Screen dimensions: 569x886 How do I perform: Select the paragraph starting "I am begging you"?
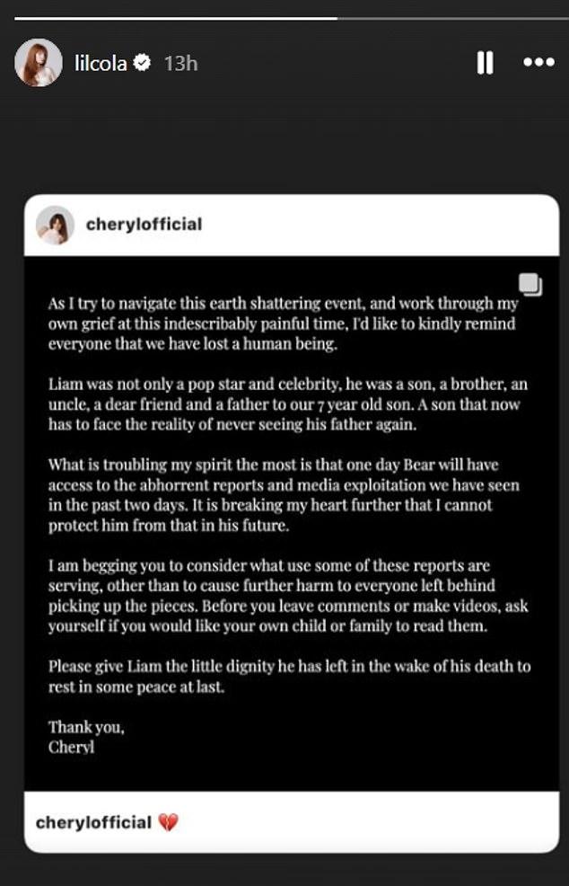288,596
